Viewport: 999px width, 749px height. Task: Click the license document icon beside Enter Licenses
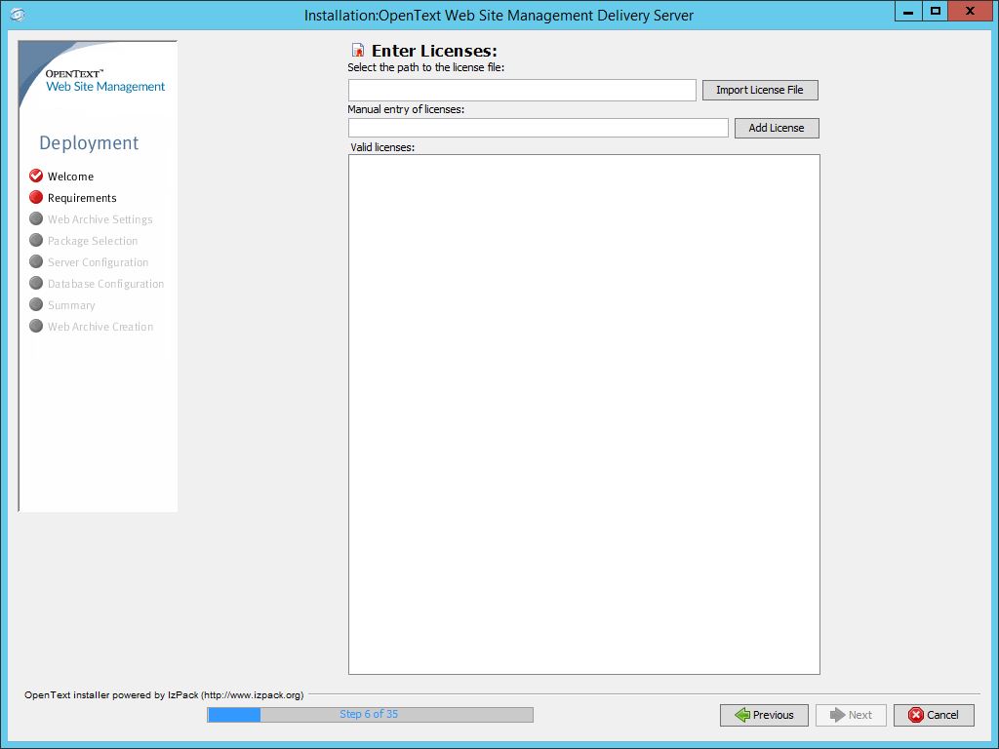358,50
